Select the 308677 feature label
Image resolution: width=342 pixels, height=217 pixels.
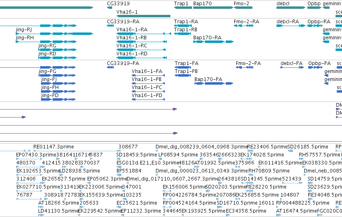pos(128,147)
